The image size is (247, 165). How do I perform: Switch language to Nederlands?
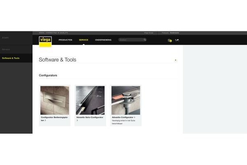point(175,33)
